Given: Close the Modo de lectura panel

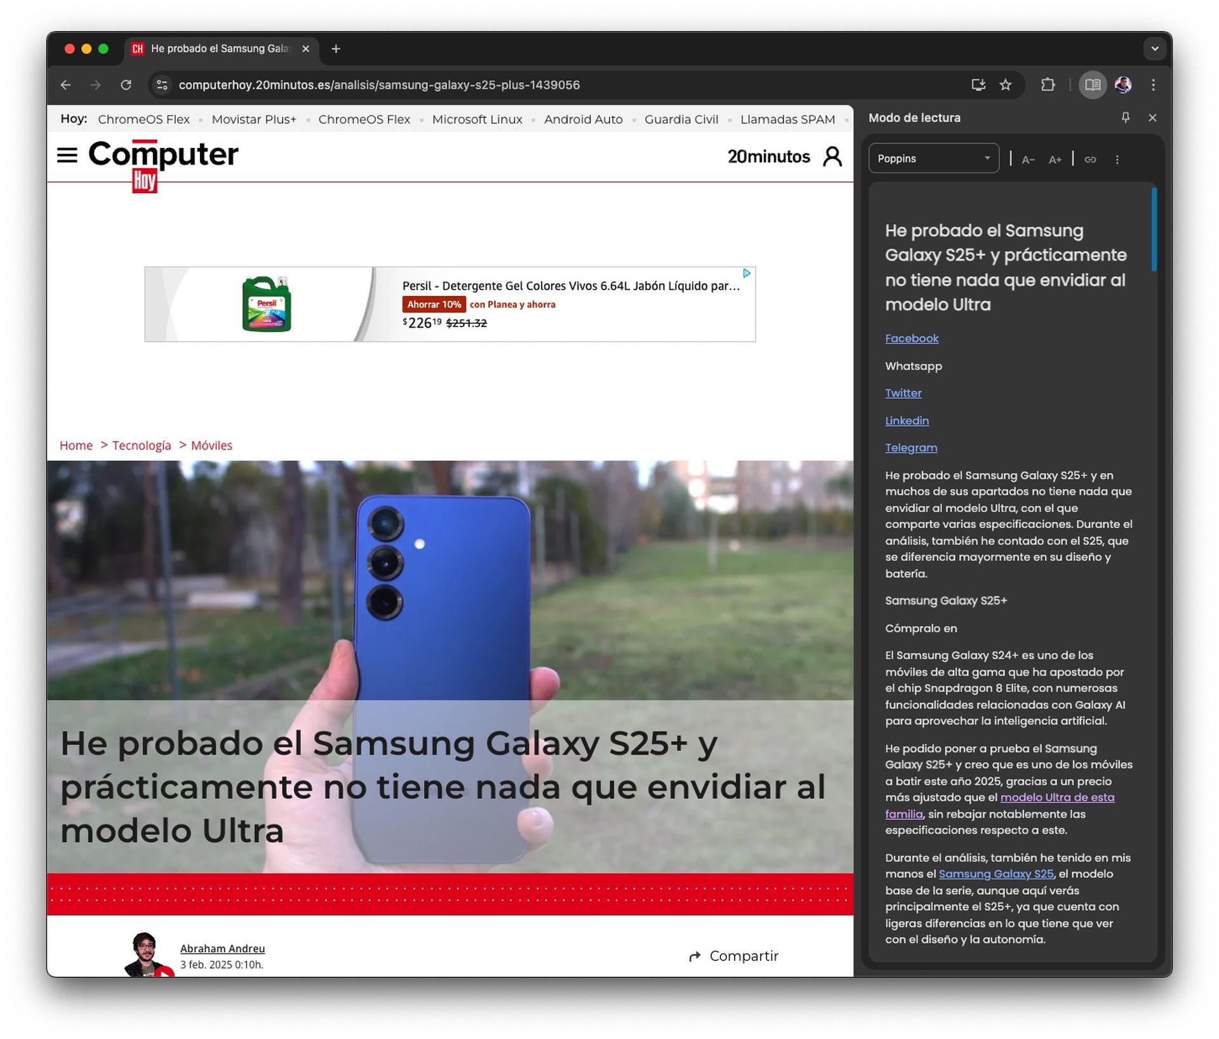Looking at the screenshot, I should (x=1153, y=117).
